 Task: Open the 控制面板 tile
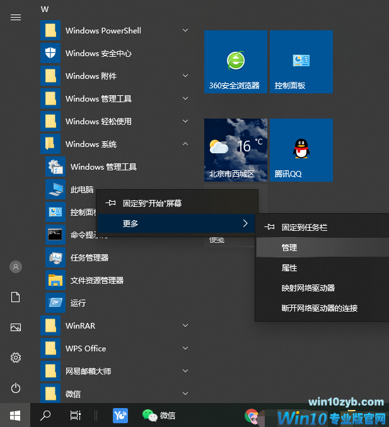(x=301, y=62)
